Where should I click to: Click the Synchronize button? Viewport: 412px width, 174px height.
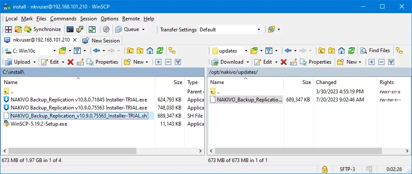coord(43,29)
